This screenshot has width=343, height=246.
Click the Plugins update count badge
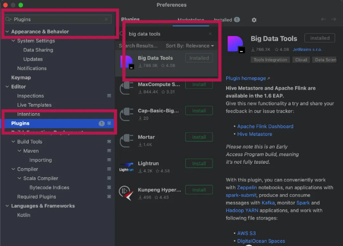coord(102,123)
